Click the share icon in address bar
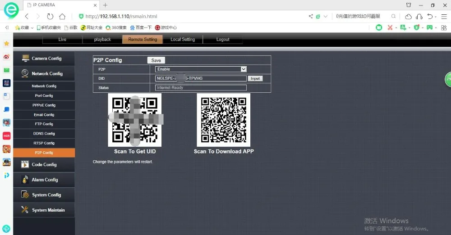This screenshot has height=235, width=451. point(311,16)
